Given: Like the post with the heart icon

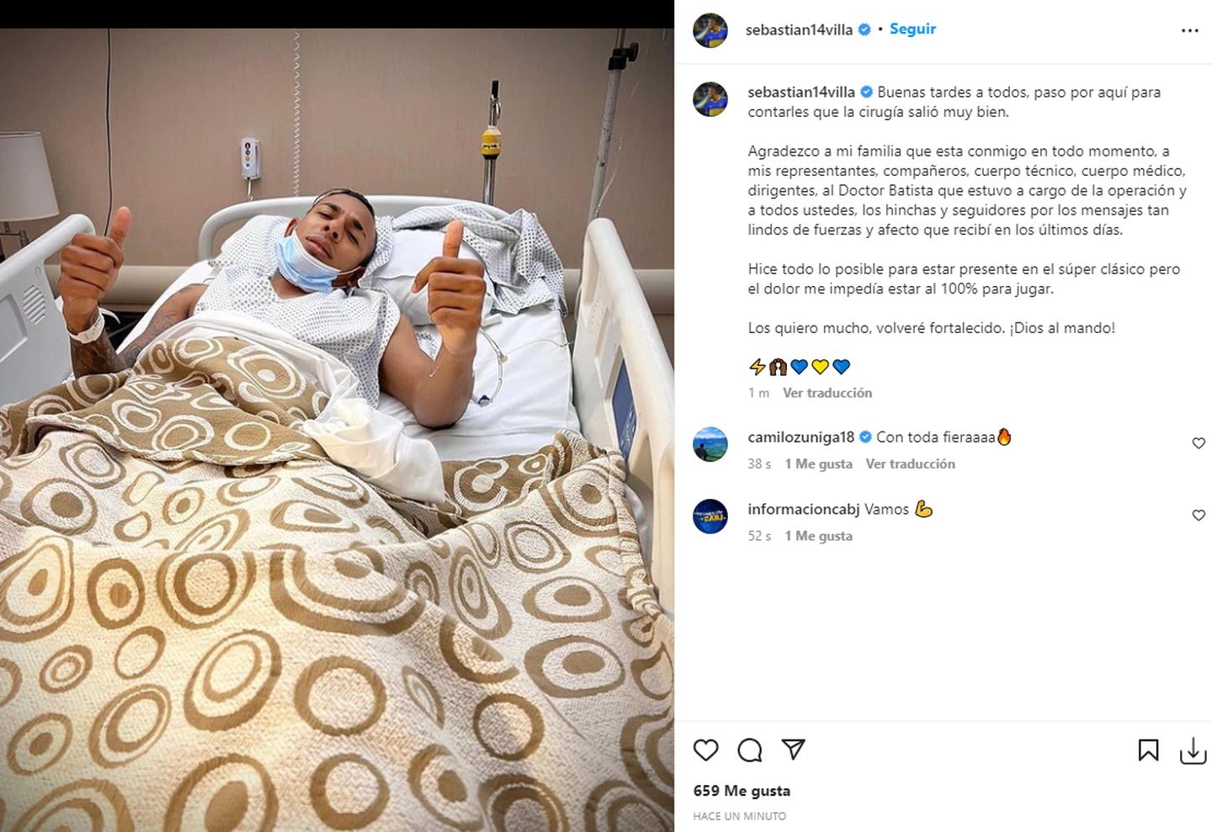Looking at the screenshot, I should click(705, 750).
